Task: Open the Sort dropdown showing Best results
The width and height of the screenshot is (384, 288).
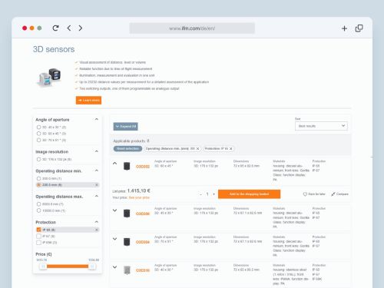Action: tap(321, 126)
